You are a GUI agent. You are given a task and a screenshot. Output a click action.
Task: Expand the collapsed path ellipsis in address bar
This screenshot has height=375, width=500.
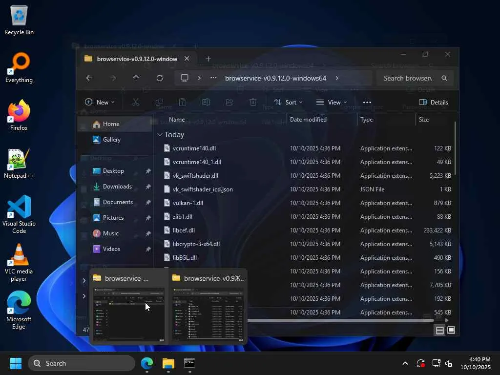pyautogui.click(x=213, y=78)
